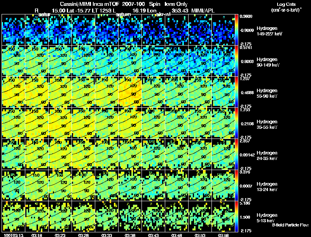Click the '0.8003' colorbar midpoint value
Viewport: 311px width, 237px height.
point(246,61)
